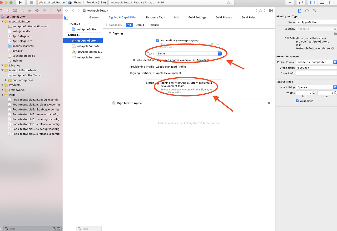337x231 pixels.
Task: Open the source control navigator
Action: [7, 11]
